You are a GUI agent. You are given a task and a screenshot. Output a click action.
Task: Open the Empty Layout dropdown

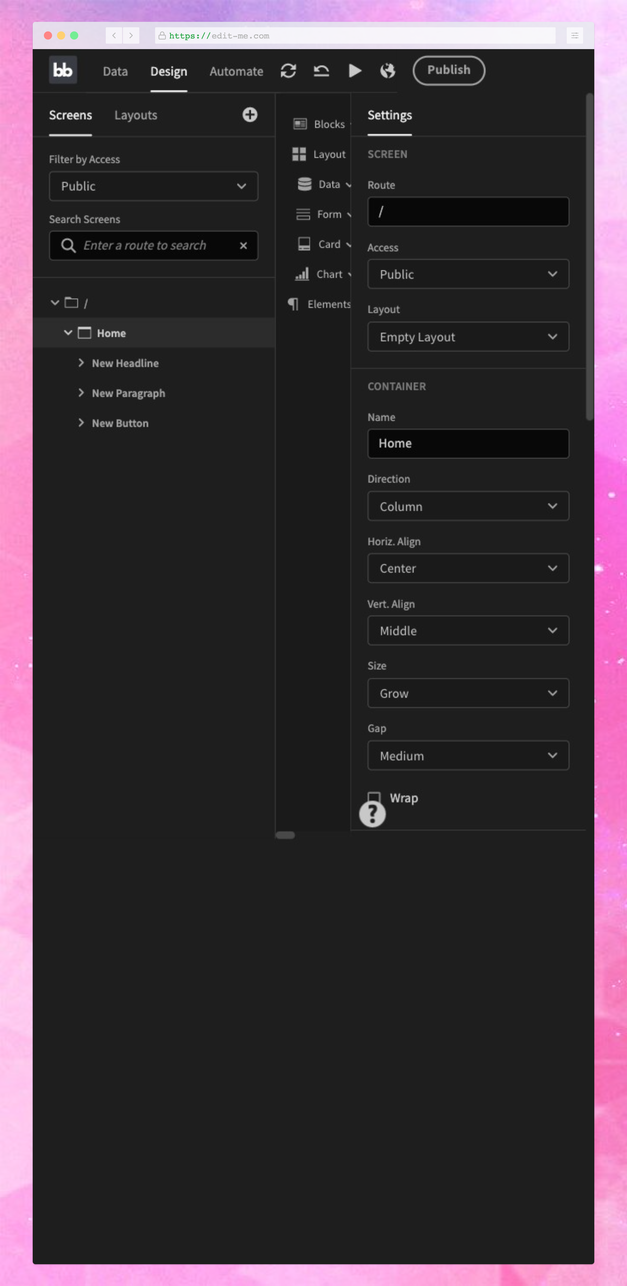click(468, 337)
